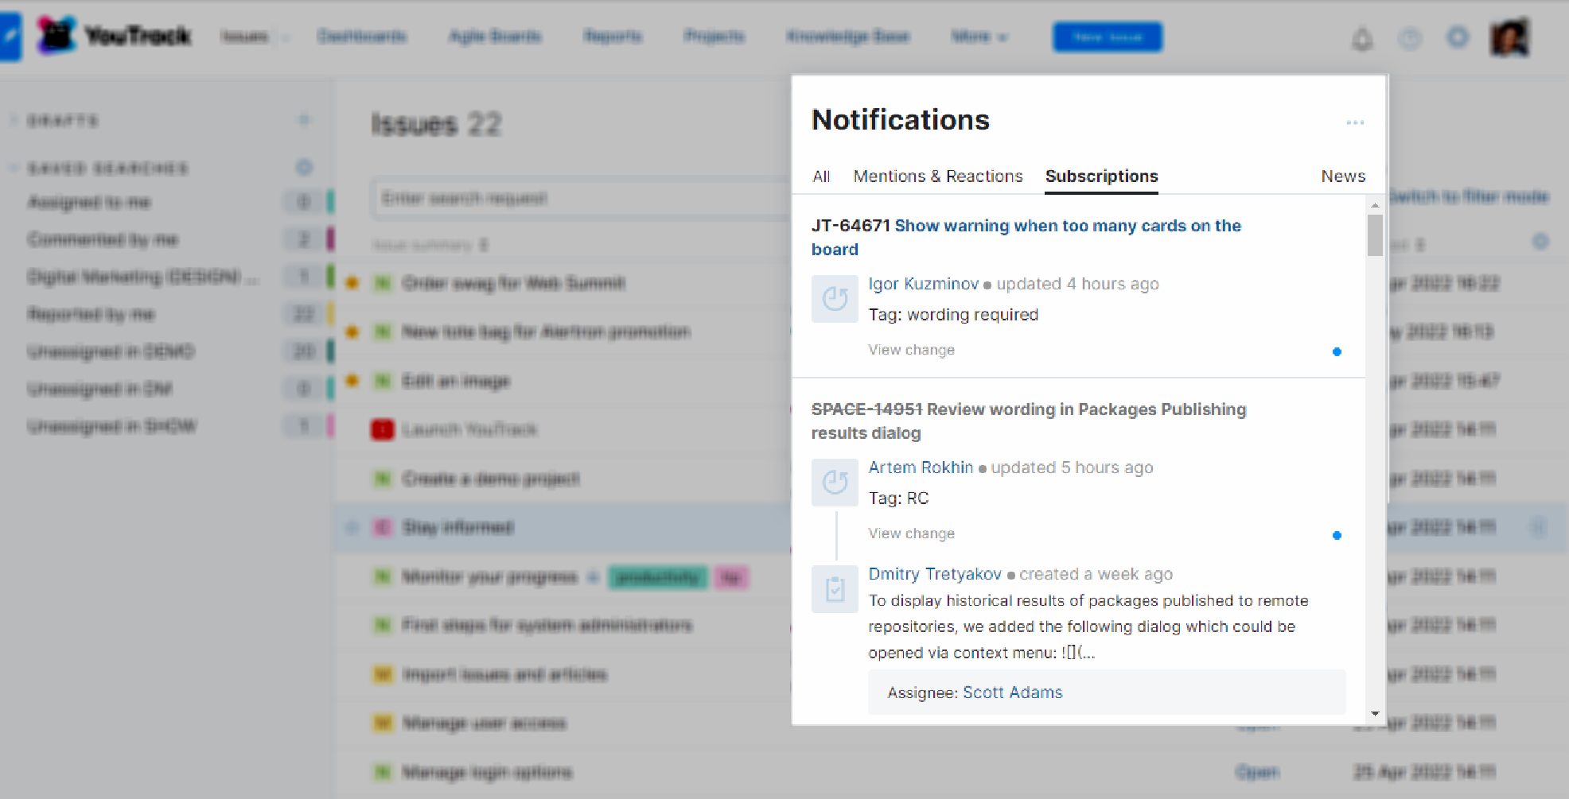This screenshot has height=799, width=1569.
Task: Click the green productivity tag swatch
Action: tap(657, 578)
